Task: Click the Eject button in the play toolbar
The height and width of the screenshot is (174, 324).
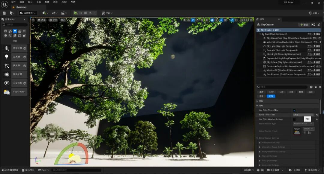Action: (x=90, y=13)
